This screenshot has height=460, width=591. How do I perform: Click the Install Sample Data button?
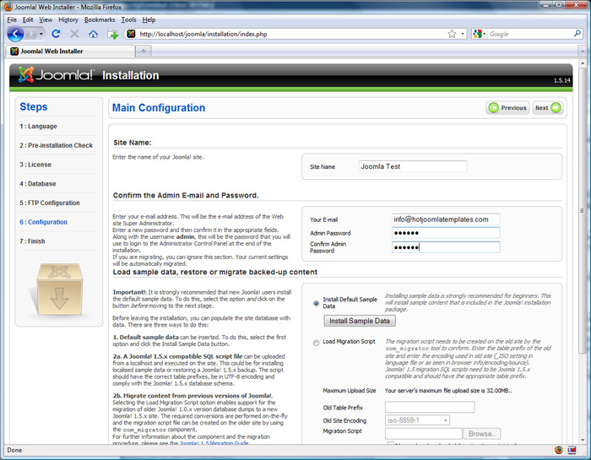point(359,321)
